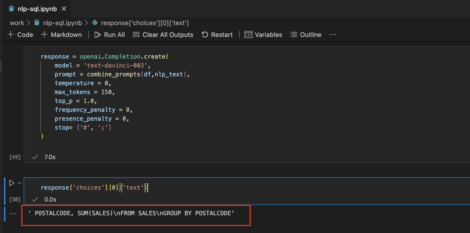Select 'work' in the breadcrumb path
The height and width of the screenshot is (233, 470).
[x=17, y=23]
